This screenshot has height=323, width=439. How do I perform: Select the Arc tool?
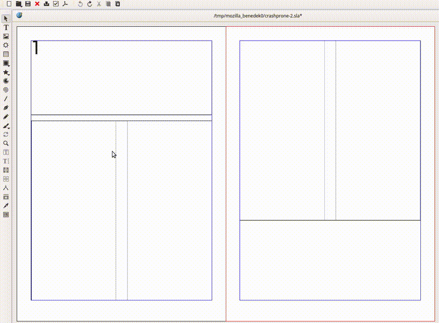pyautogui.click(x=6, y=80)
